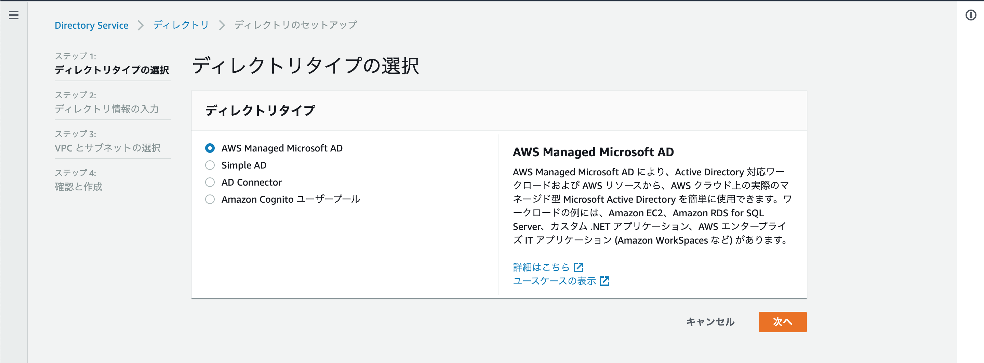Open the 詳細はこちら link
The image size is (984, 363).
(541, 267)
